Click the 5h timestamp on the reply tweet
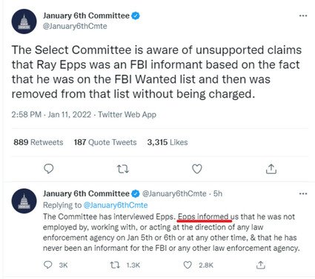The width and height of the screenshot is (315, 279). (218, 194)
